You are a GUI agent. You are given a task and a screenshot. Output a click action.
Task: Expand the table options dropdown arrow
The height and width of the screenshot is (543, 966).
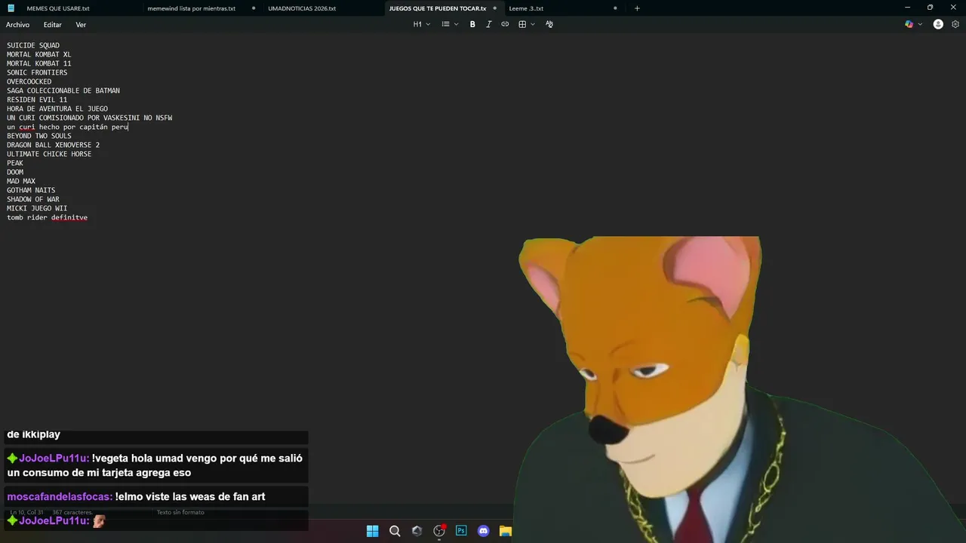point(533,24)
